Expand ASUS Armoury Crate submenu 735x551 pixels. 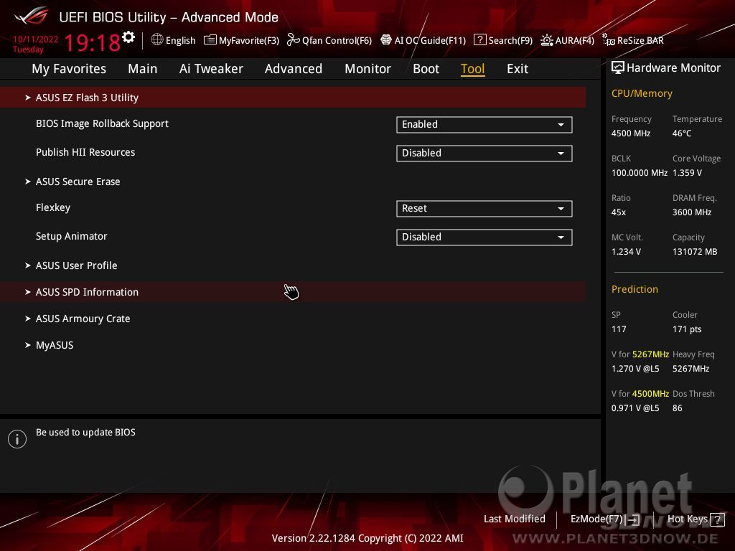click(293, 319)
